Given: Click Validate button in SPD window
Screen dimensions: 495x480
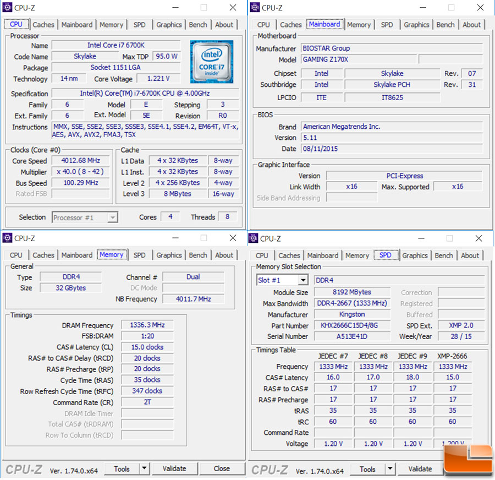Looking at the screenshot, I should click(x=421, y=469).
